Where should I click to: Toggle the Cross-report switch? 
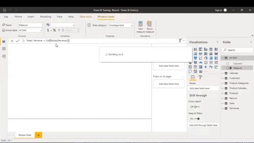pos(197,107)
